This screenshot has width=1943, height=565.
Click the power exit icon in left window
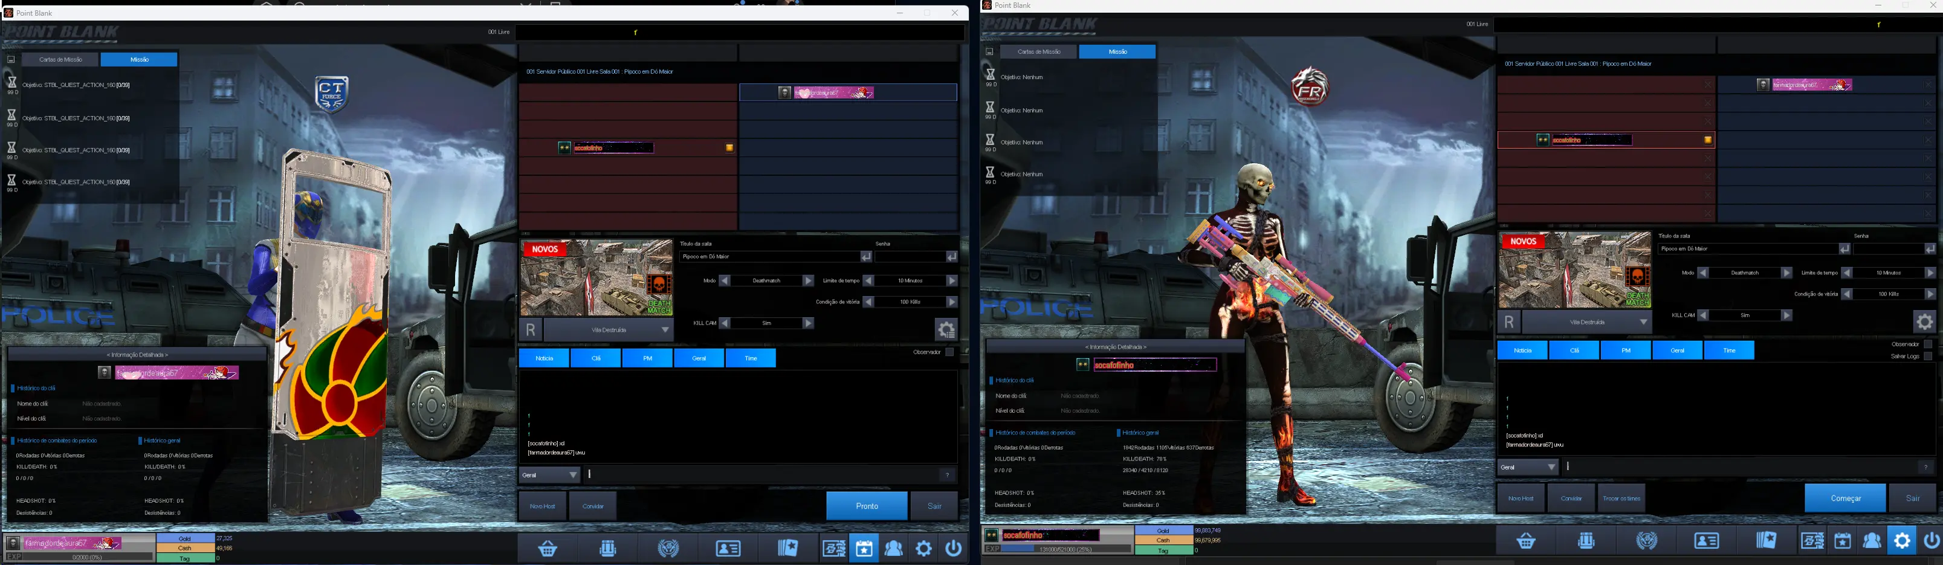954,549
